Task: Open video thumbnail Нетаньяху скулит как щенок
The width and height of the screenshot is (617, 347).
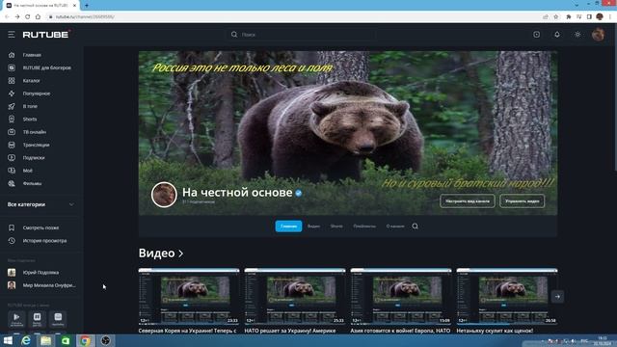Action: pos(507,297)
